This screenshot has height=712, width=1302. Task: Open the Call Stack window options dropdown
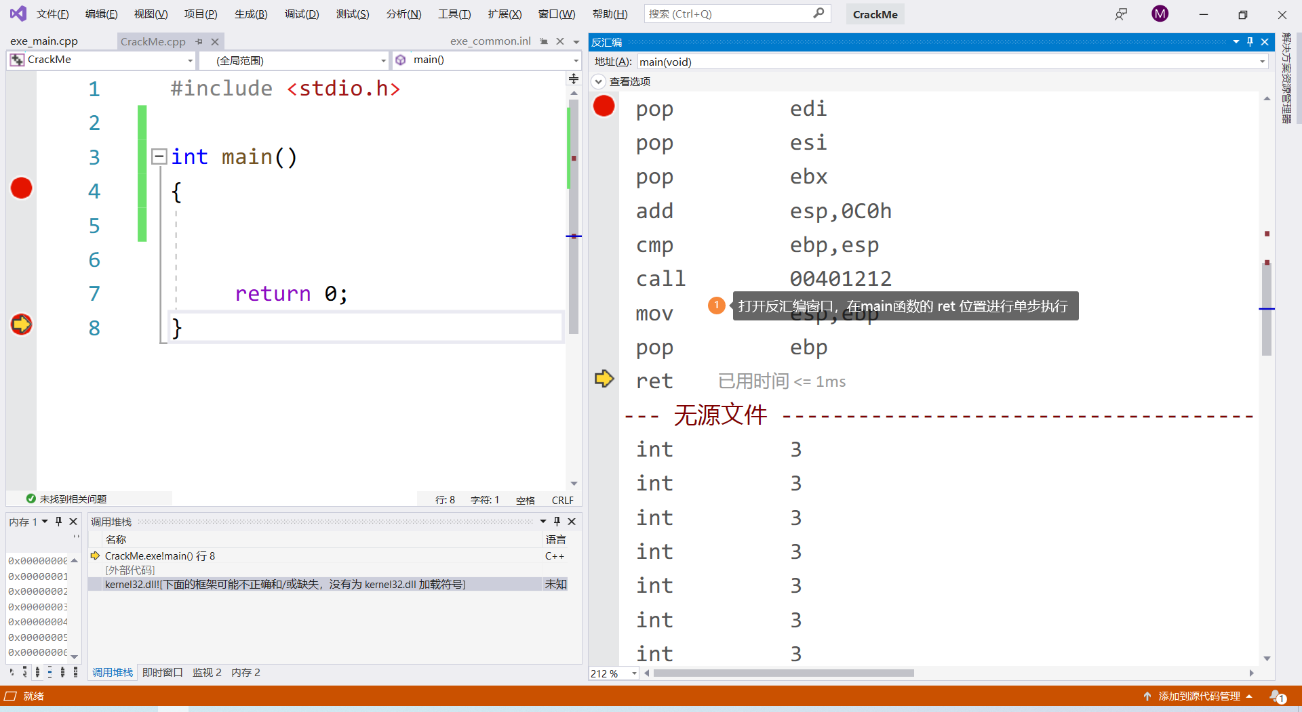point(543,522)
